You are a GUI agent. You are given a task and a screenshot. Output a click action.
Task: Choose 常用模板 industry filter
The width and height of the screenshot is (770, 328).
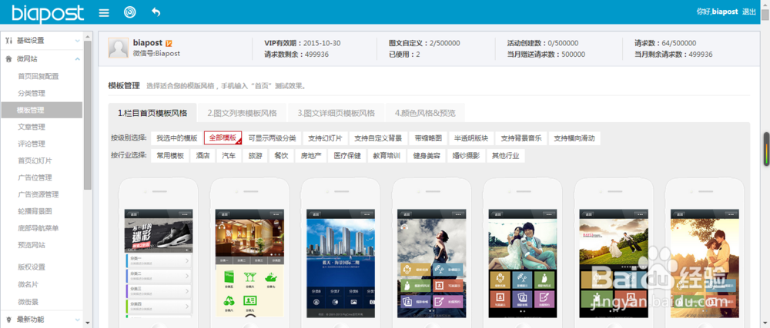(x=170, y=156)
